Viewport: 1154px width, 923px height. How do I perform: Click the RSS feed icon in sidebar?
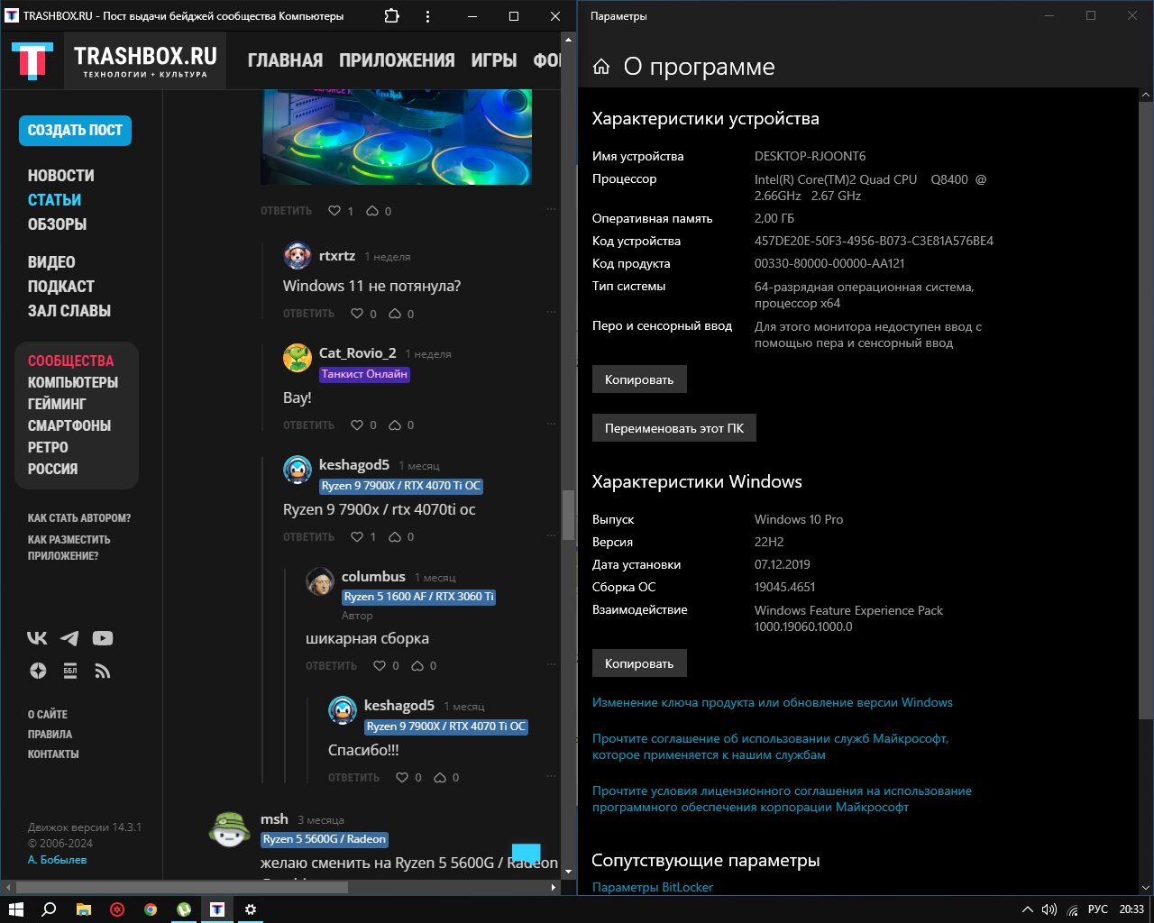pyautogui.click(x=103, y=671)
